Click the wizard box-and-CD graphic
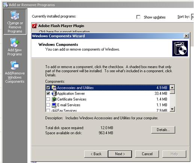Screen dimensions: 194x163 tap(180, 48)
